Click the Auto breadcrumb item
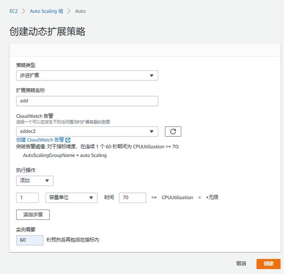Viewport: 284px width, 274px height. coord(80,11)
